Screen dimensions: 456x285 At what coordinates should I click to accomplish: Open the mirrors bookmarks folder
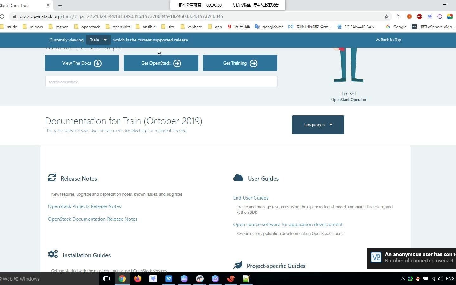33,27
